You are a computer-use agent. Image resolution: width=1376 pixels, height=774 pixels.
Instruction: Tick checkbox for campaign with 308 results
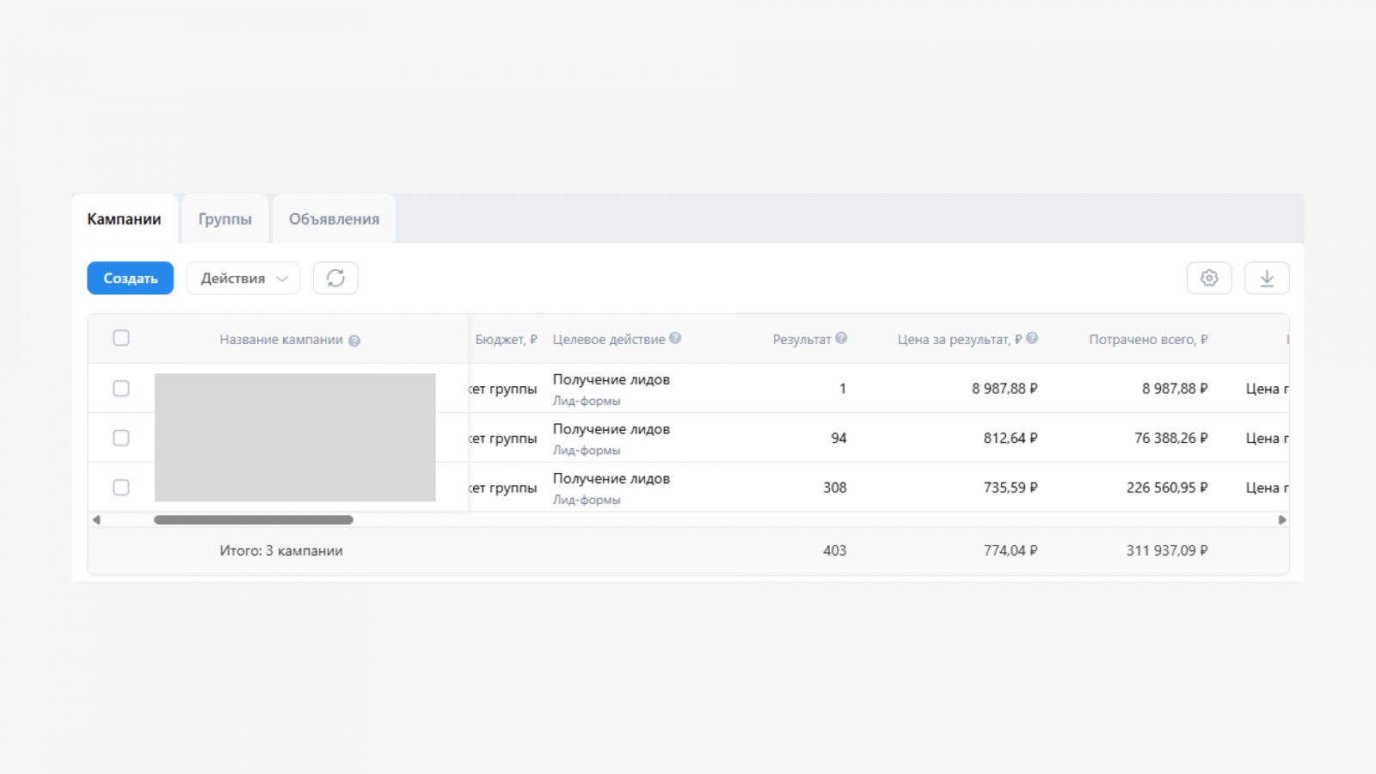click(x=121, y=488)
